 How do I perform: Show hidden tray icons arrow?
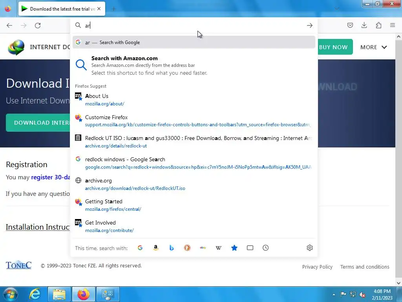click(x=334, y=295)
